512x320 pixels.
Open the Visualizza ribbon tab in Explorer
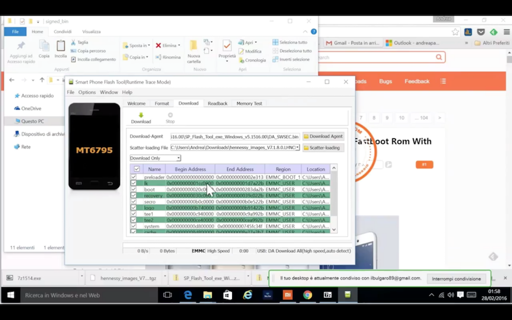(x=92, y=32)
